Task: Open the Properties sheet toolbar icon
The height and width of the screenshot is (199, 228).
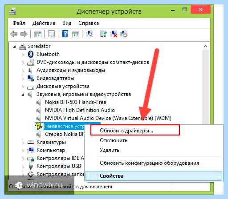Action: click(x=51, y=34)
